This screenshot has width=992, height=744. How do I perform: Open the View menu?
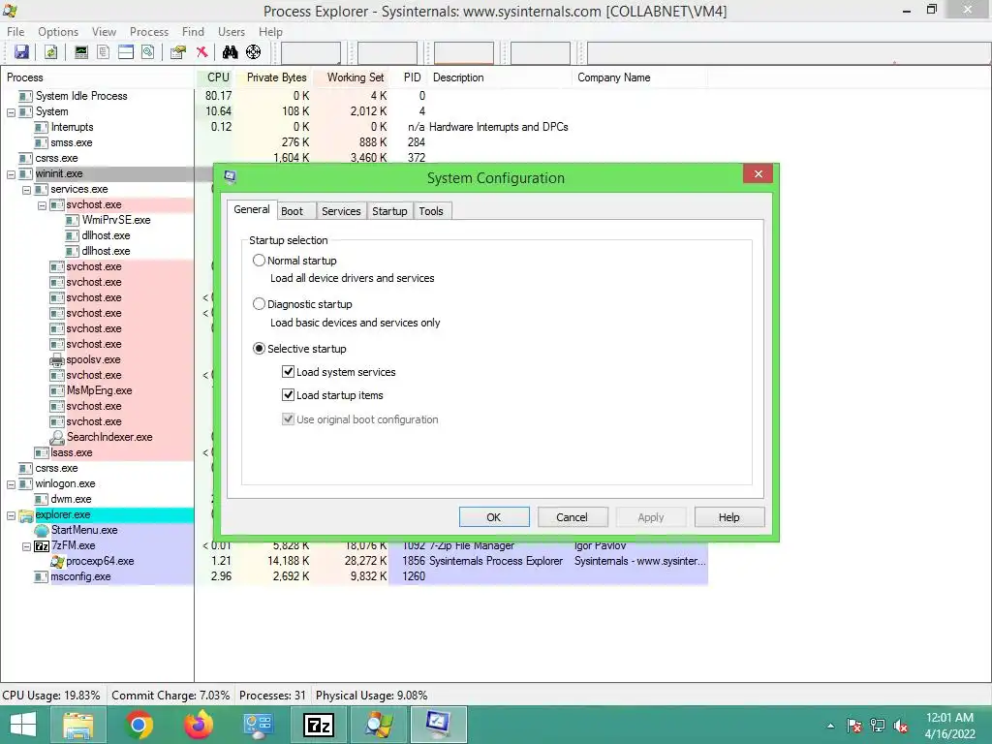104,32
